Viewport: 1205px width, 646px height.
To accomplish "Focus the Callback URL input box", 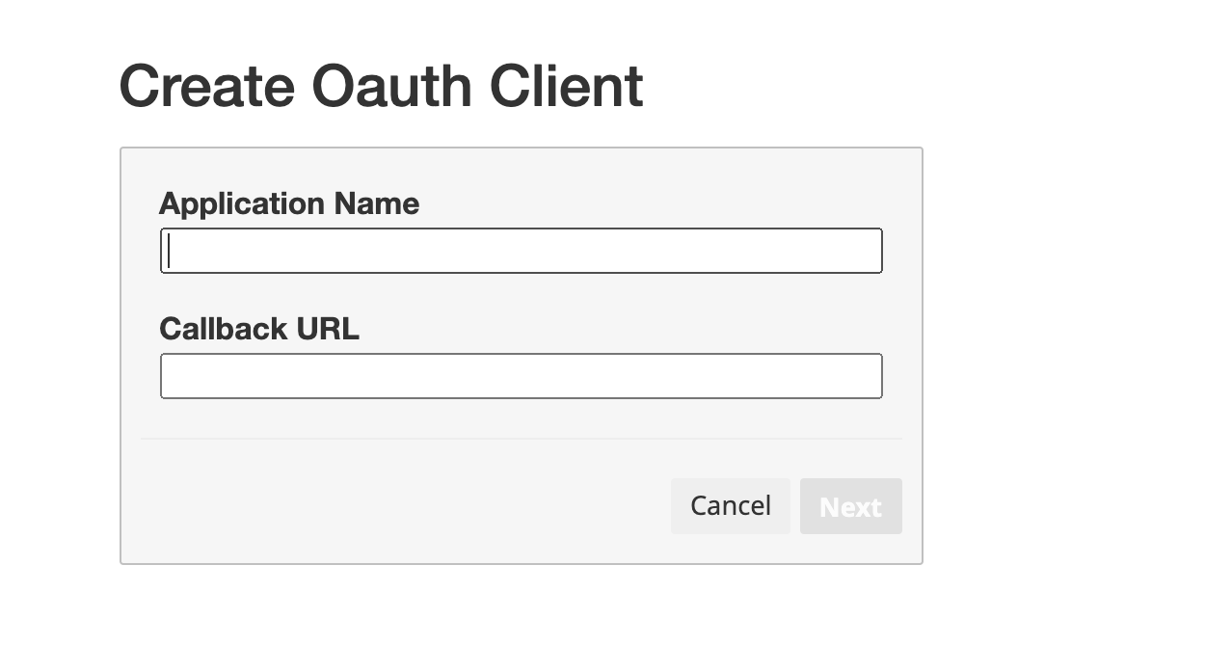I will 521,376.
